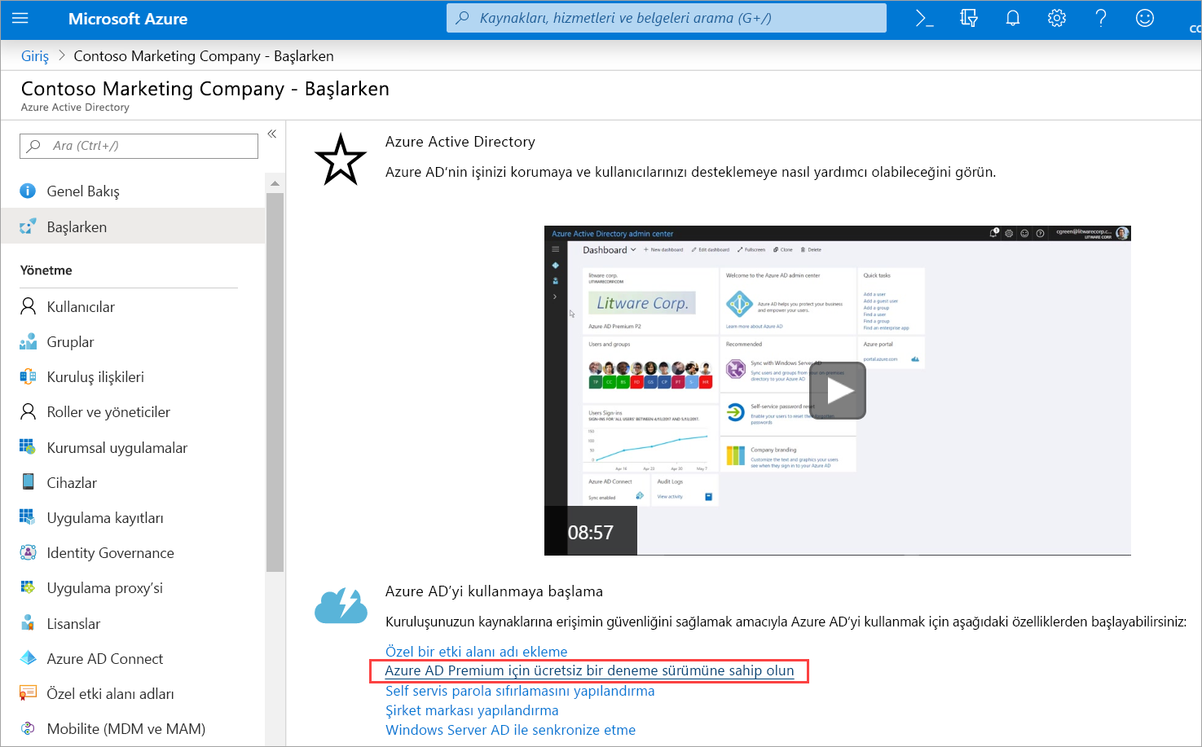
Task: Open Windows Server AD ile senkronize etme link
Action: (510, 730)
